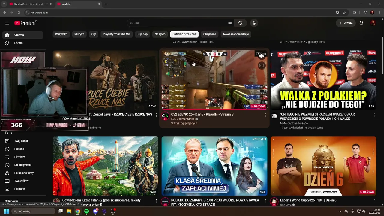Screen dimensions: 384x216
Task: Open Pobrane in the sidebar
Action: point(23,189)
